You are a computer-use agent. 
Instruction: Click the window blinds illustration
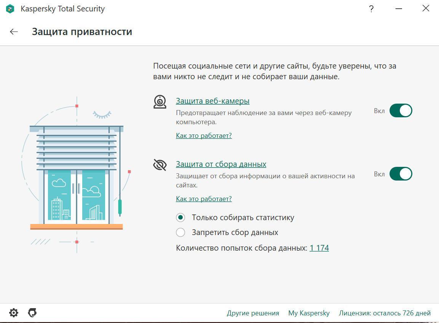[77, 175]
